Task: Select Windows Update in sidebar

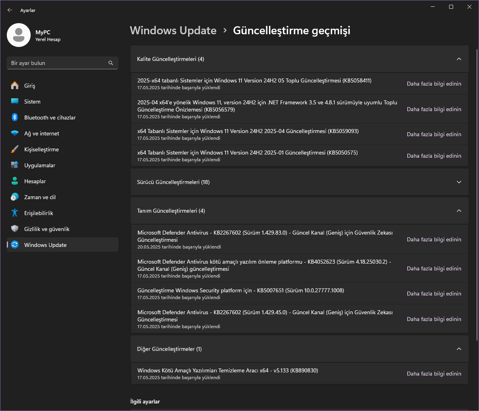Action: point(63,245)
